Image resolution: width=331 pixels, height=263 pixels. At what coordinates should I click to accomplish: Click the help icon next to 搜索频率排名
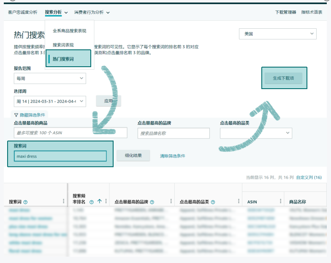tap(91, 202)
